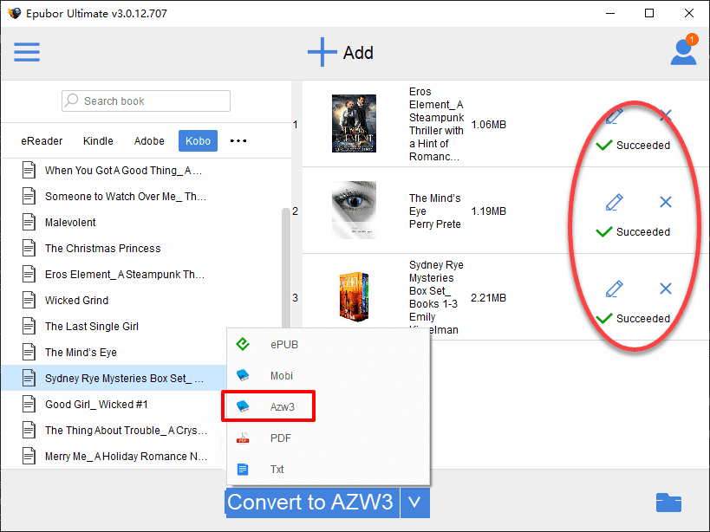Click '1.06MB' size of Eros Element

coord(489,125)
